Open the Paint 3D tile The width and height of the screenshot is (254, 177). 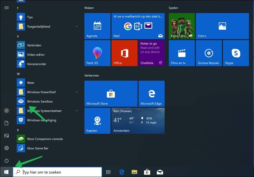[97, 53]
